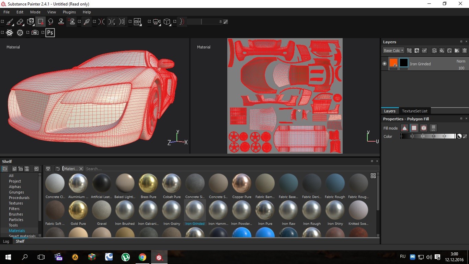Open the Mode menu
469x264 pixels.
tap(35, 12)
